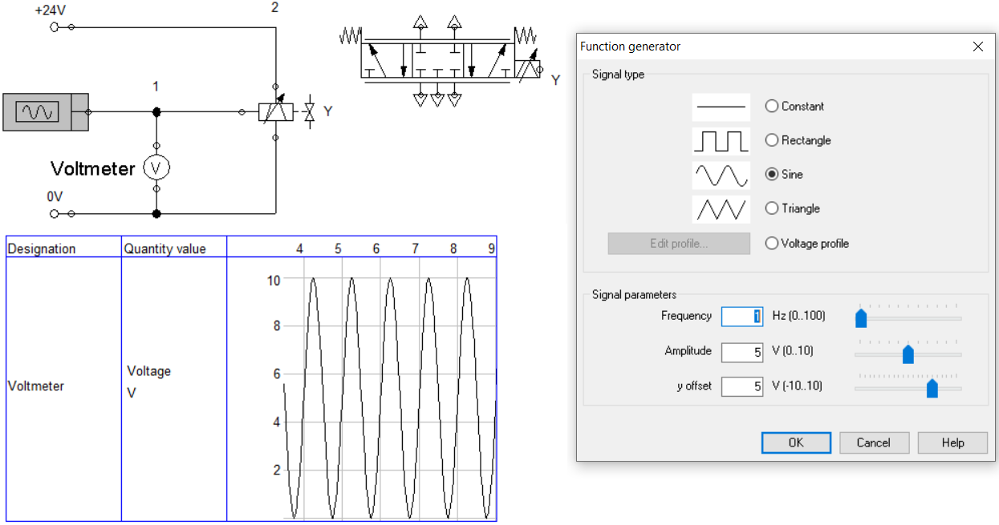Screen dimensions: 999x525
Task: Adjust the Frequency slider handle
Action: (861, 318)
